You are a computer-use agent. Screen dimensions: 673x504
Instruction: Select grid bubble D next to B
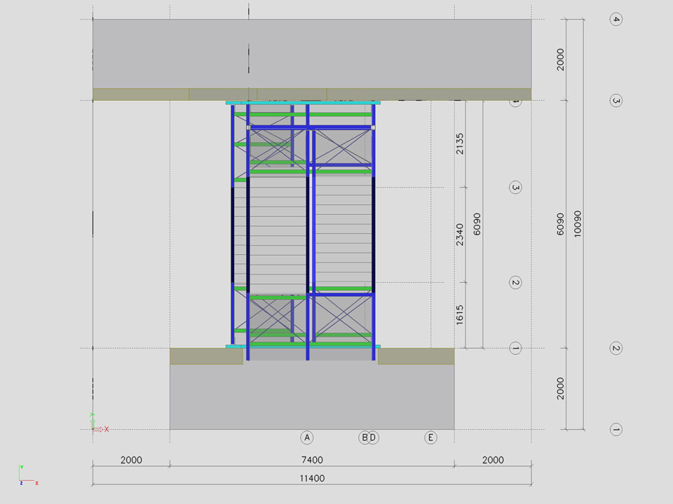(374, 437)
